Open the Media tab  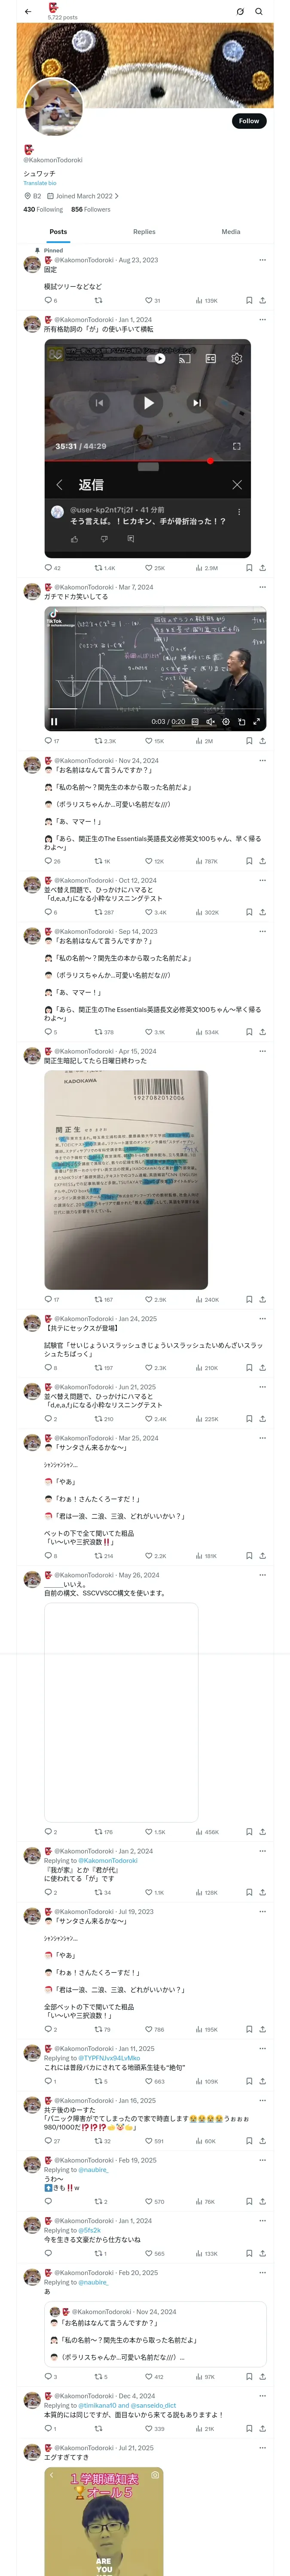point(231,232)
